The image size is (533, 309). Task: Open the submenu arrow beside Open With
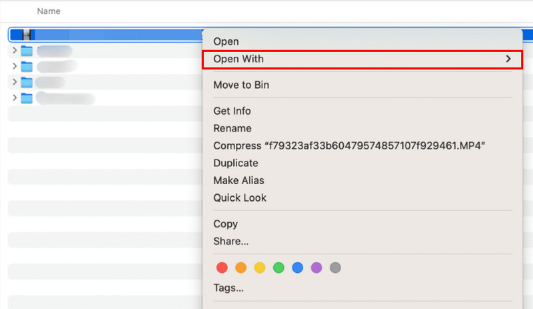tap(508, 59)
